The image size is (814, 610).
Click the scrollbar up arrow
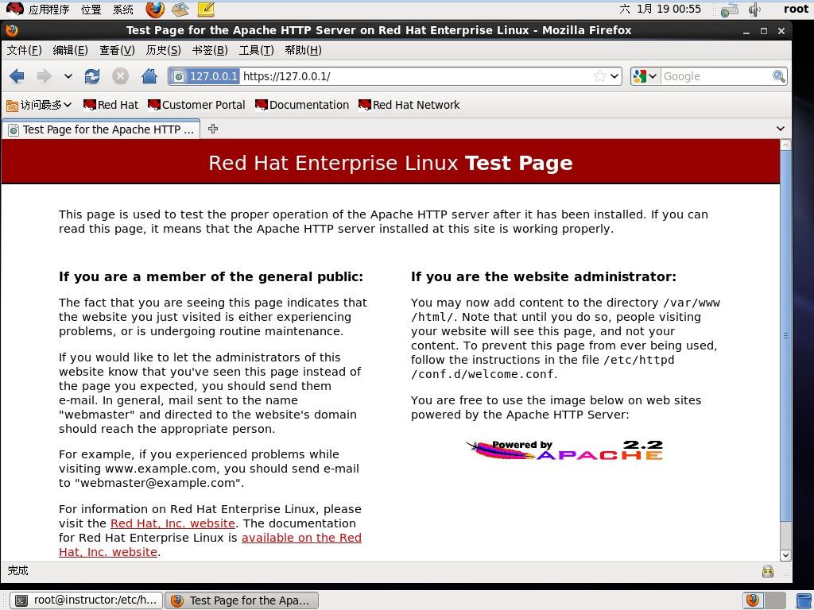point(785,145)
